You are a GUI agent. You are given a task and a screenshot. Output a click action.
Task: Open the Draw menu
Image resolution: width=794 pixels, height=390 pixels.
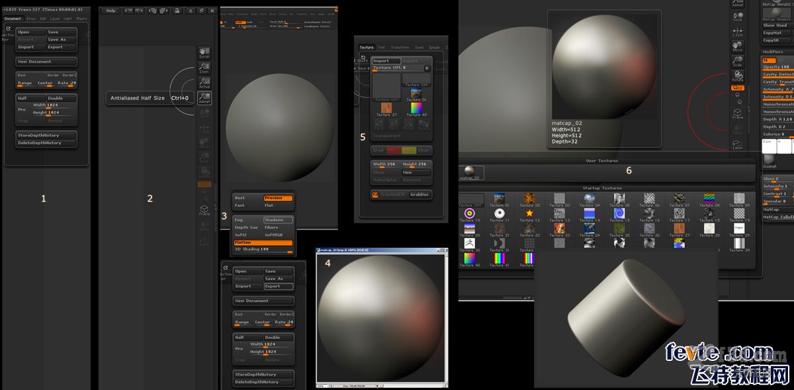coord(31,19)
